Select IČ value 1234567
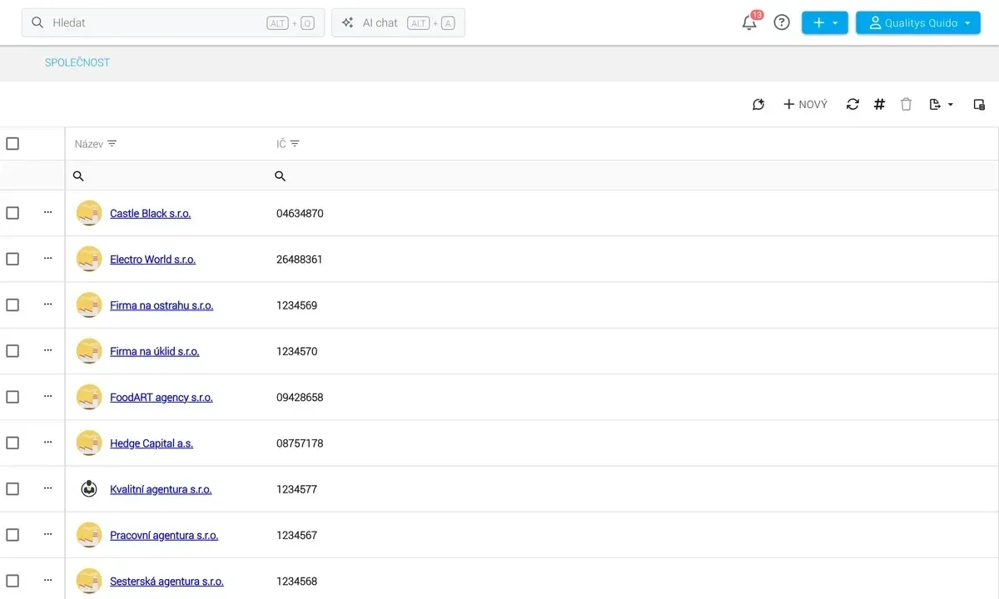Image resolution: width=999 pixels, height=599 pixels. 297,536
